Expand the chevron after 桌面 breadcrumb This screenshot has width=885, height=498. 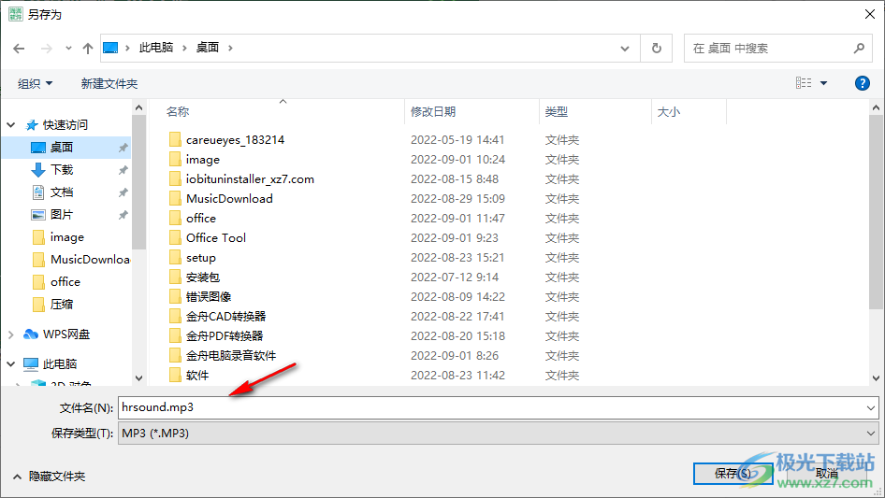point(230,48)
